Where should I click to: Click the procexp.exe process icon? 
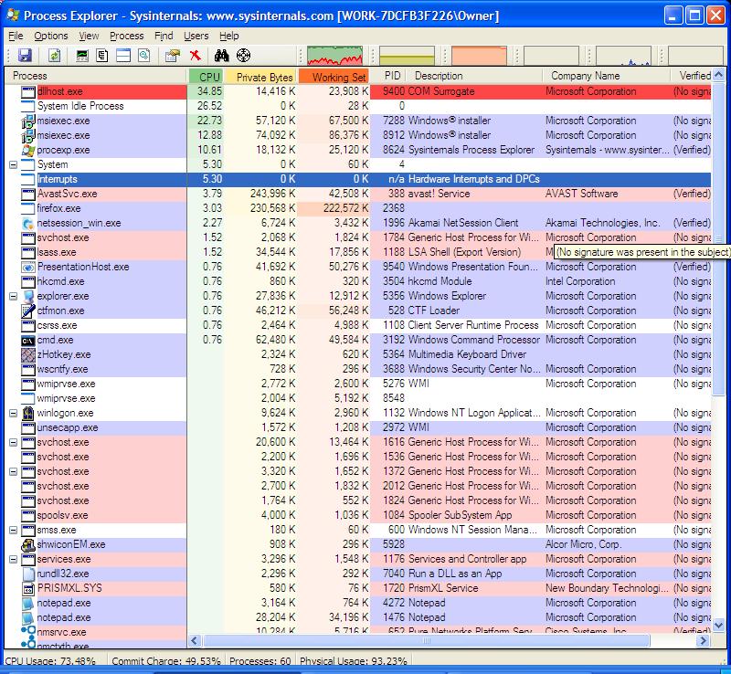(x=28, y=150)
